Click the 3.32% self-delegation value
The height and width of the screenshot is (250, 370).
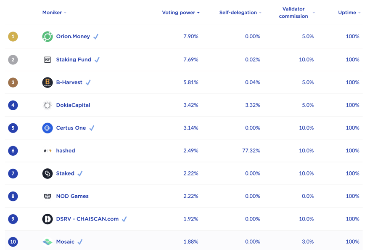pos(253,105)
